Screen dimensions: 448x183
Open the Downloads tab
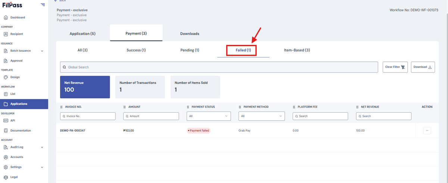click(190, 34)
